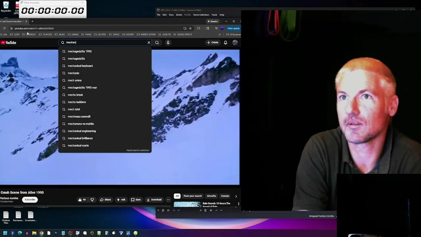Click the Gemini button in Chrome
The image size is (421, 237).
[x=212, y=21]
